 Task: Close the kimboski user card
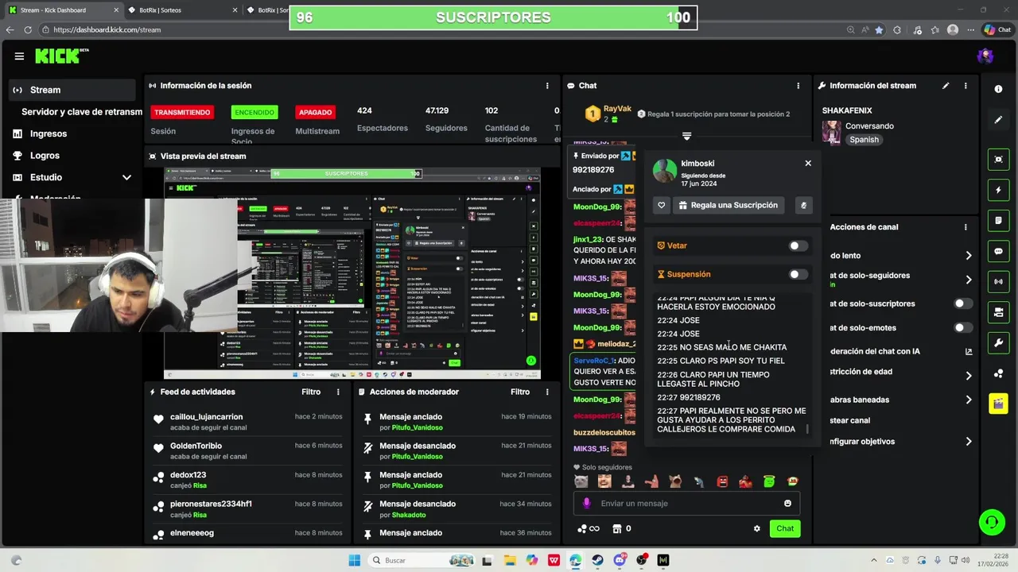pos(808,163)
